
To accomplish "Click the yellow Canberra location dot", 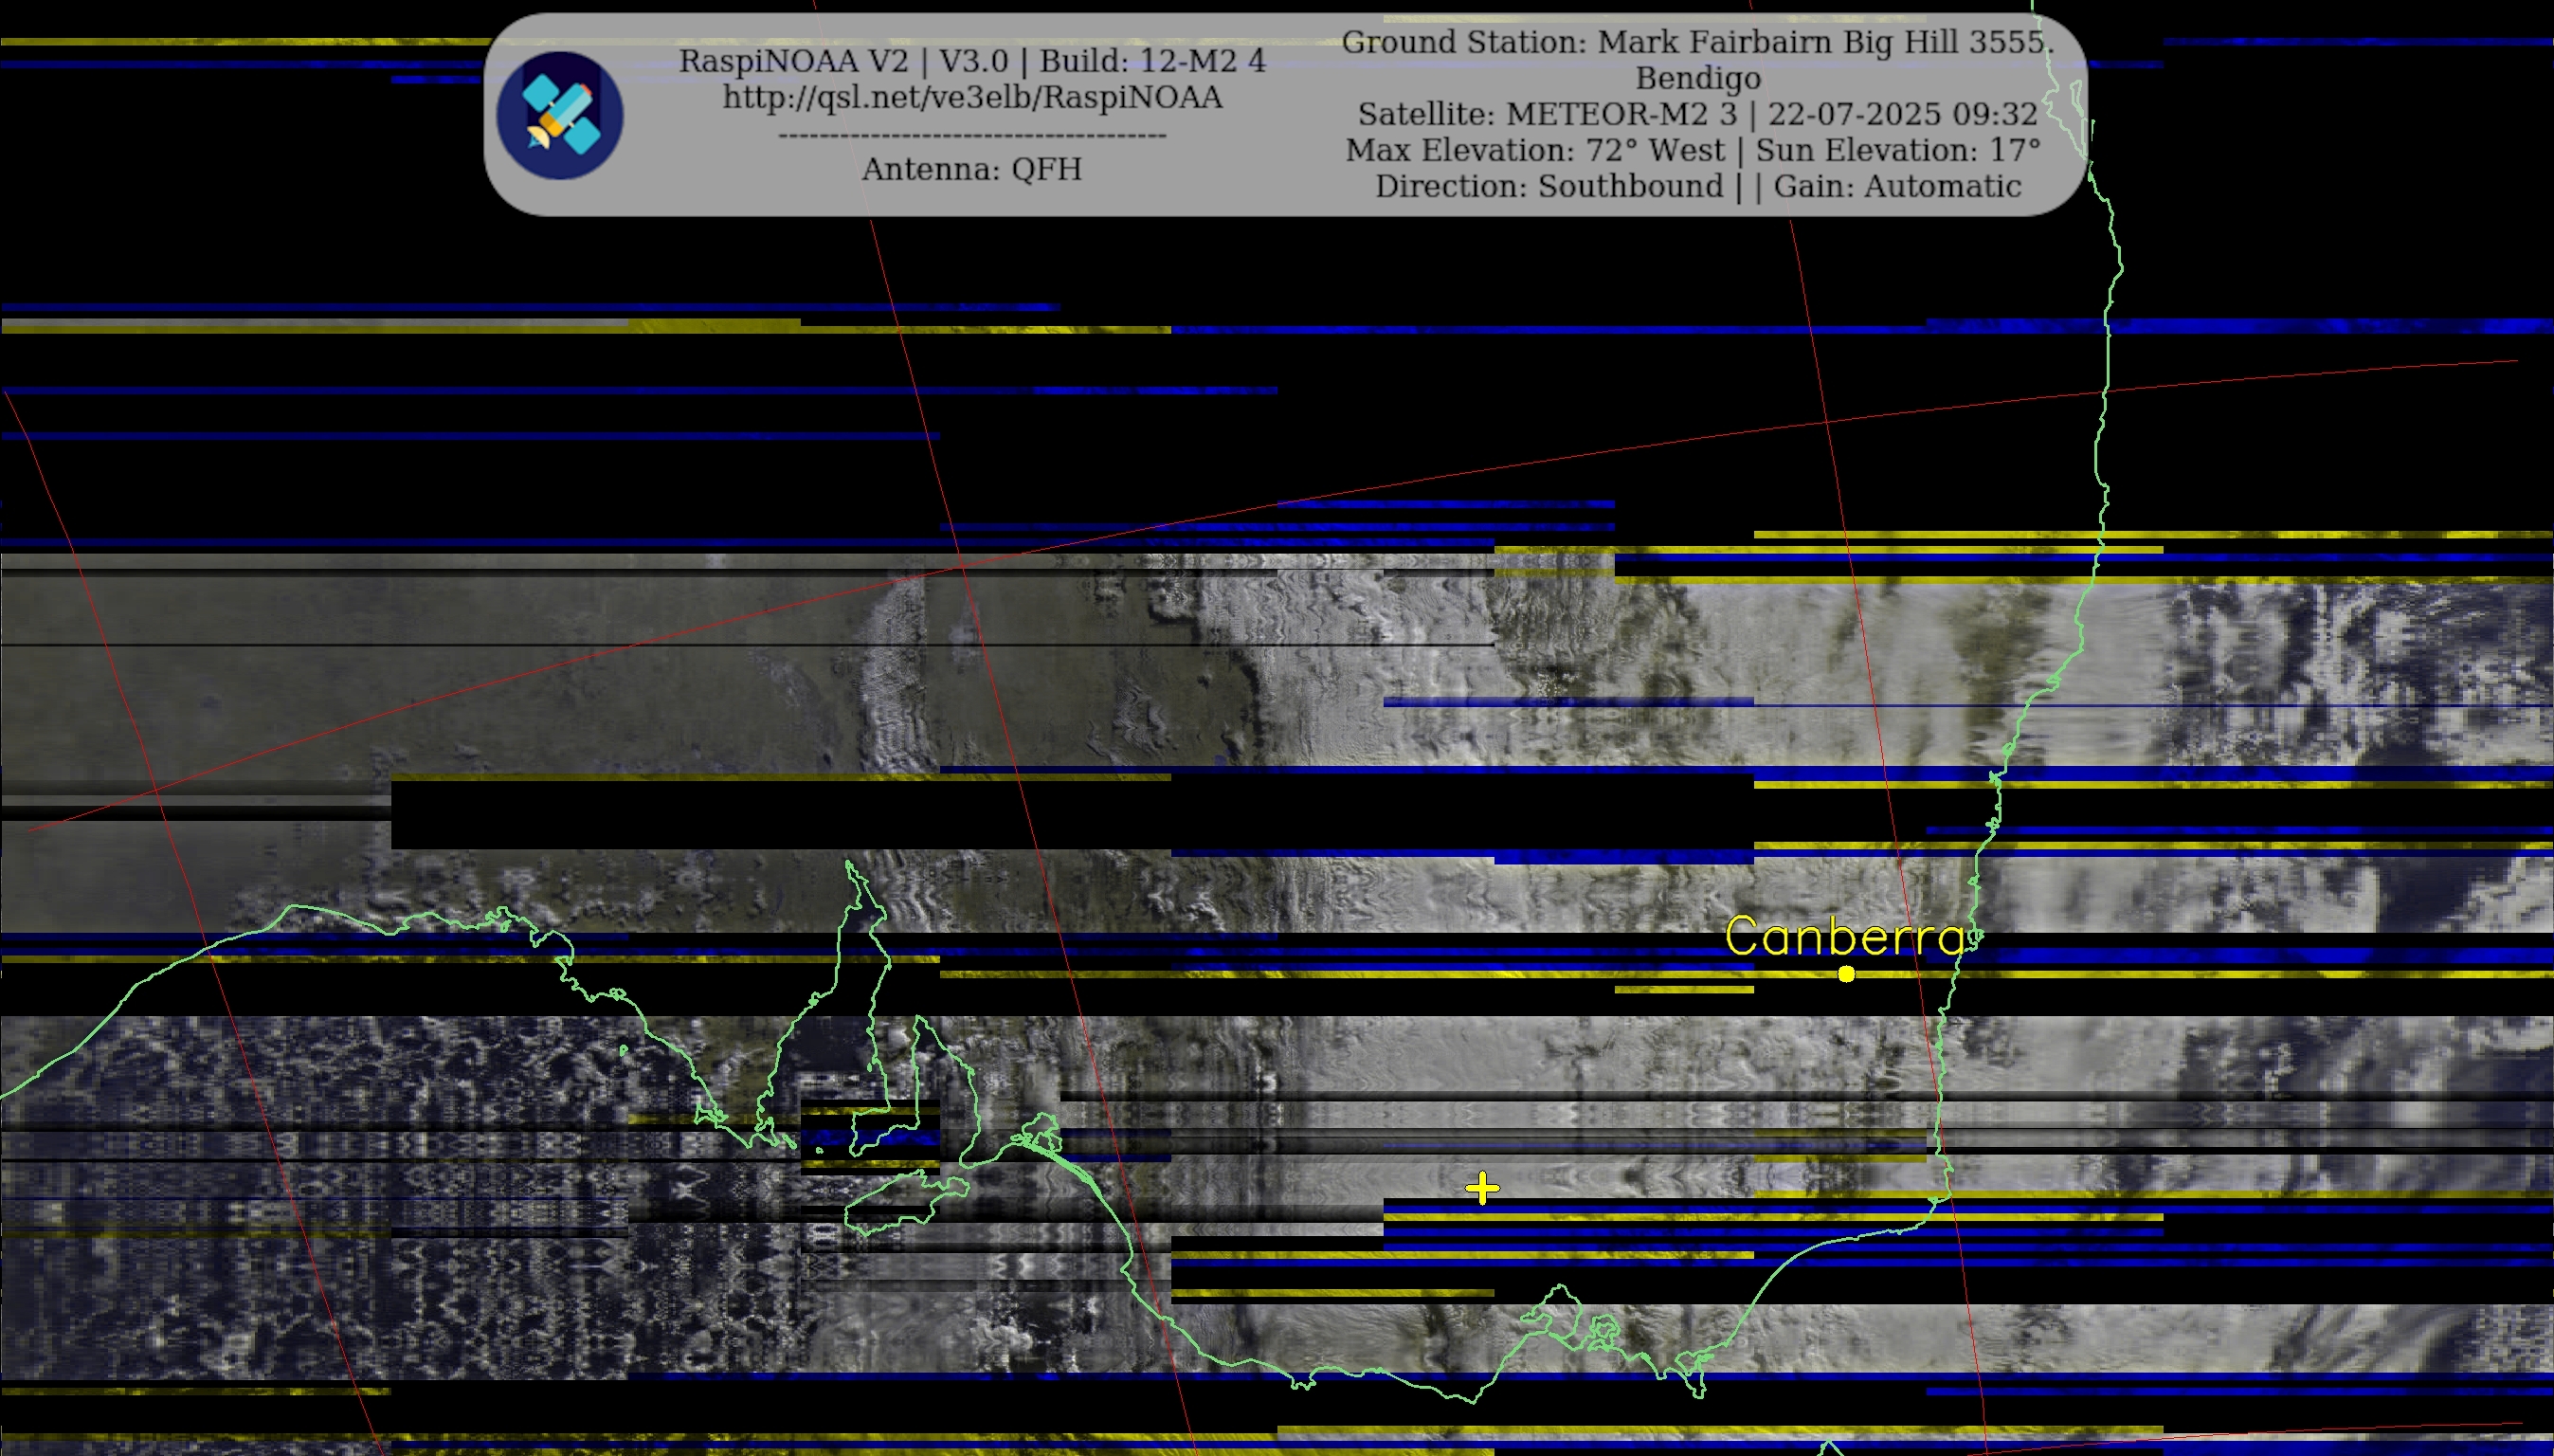I will click(x=1846, y=974).
